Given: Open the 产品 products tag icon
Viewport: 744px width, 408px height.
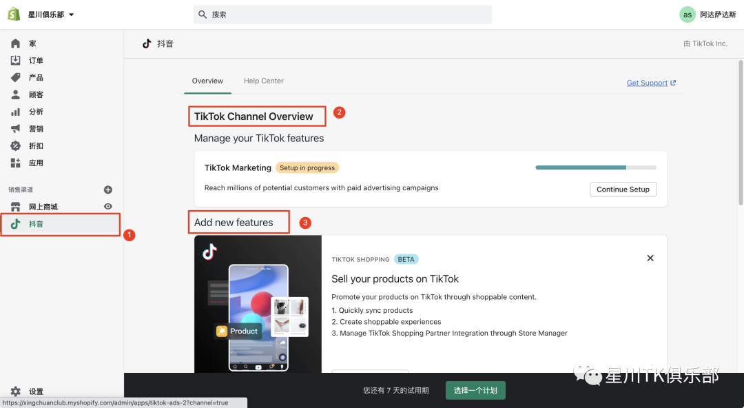Looking at the screenshot, I should [x=16, y=77].
